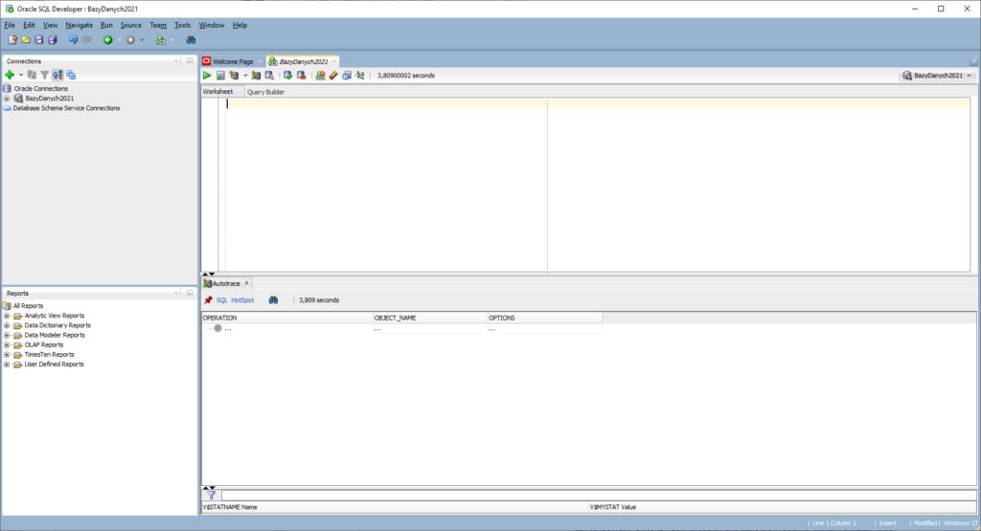Screen dimensions: 981x531
Task: Toggle the red pin icon in Autotrace
Action: click(208, 299)
